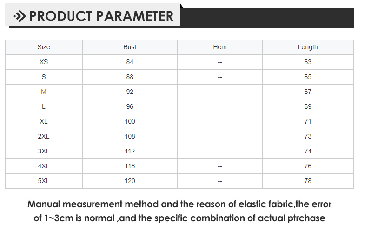Viewport: 371px width, 231px height.
Task: Click bust value 84 in XS row
Action: click(130, 62)
